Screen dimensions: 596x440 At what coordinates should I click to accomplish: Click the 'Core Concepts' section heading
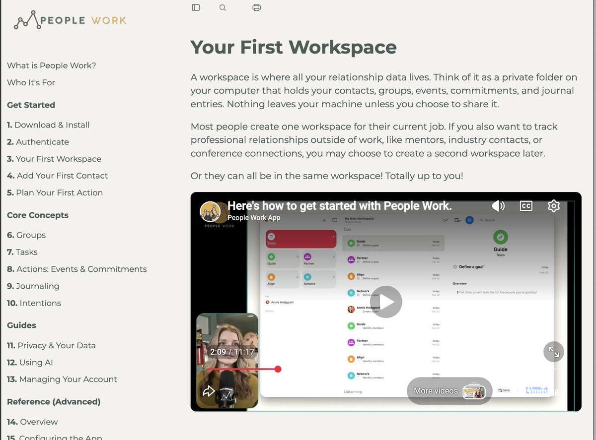(38, 215)
